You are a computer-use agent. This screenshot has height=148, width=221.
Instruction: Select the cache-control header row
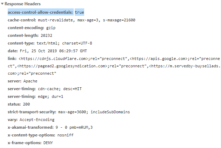70,20
